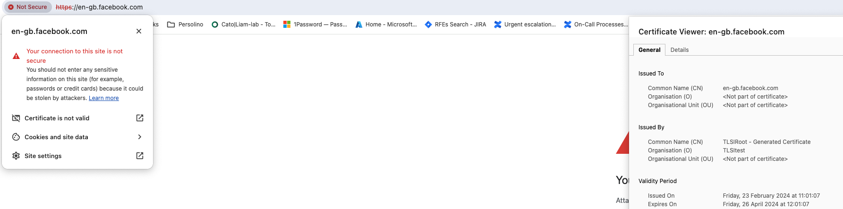Image resolution: width=843 pixels, height=209 pixels.
Task: Click the Certificate is not valid row
Action: tap(77, 118)
